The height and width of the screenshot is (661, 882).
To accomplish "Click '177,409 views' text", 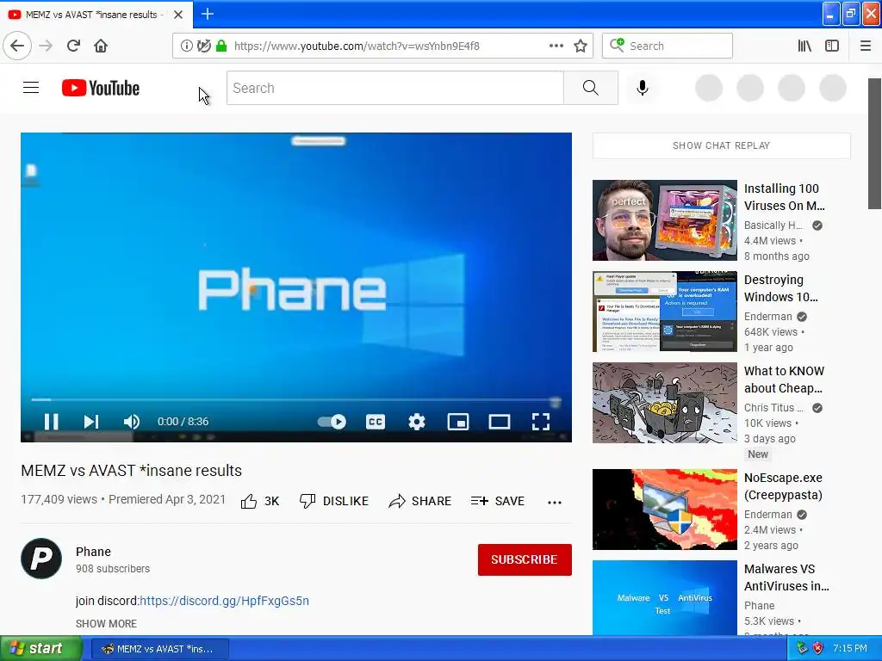I will coord(59,499).
